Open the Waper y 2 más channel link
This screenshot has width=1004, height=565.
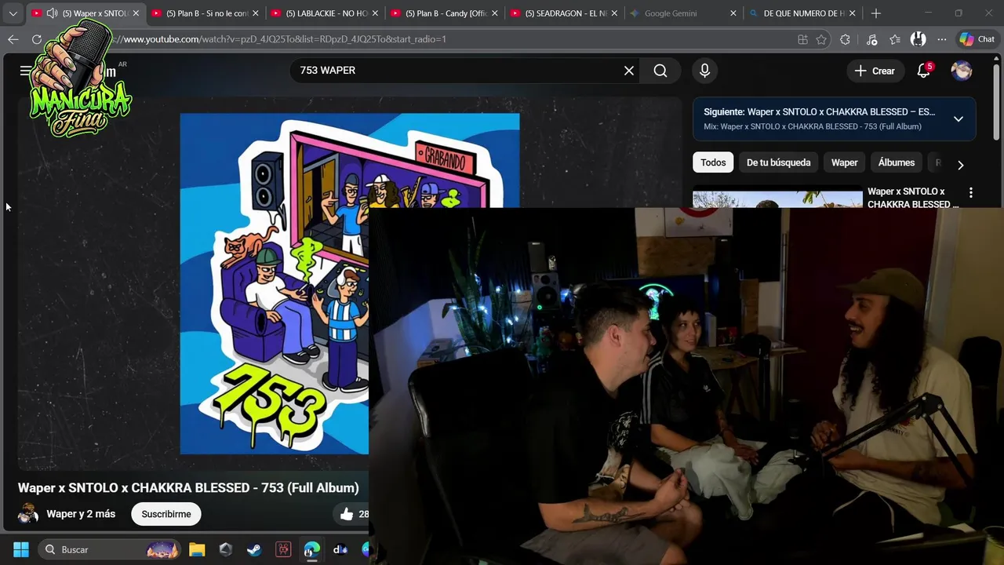point(81,514)
